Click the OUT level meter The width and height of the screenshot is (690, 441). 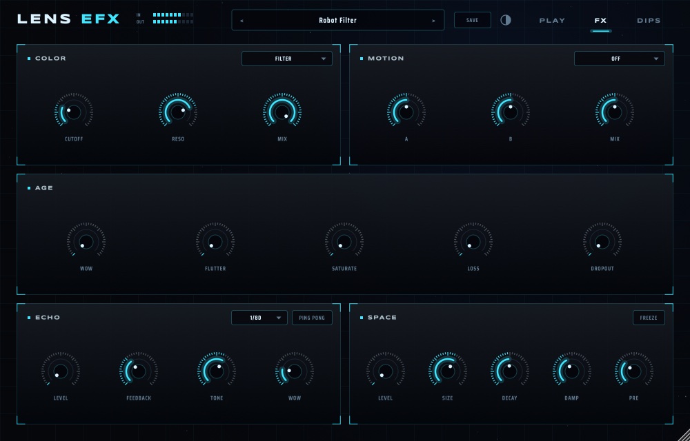tap(173, 21)
